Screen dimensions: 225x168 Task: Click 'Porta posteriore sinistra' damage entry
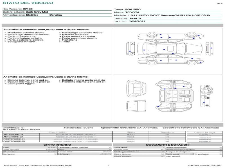(x=25, y=40)
